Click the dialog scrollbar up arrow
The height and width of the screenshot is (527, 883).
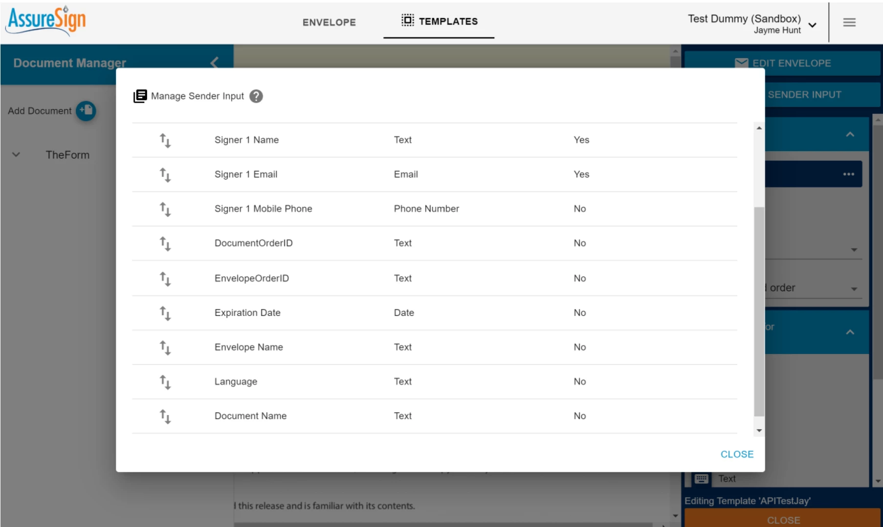[759, 128]
